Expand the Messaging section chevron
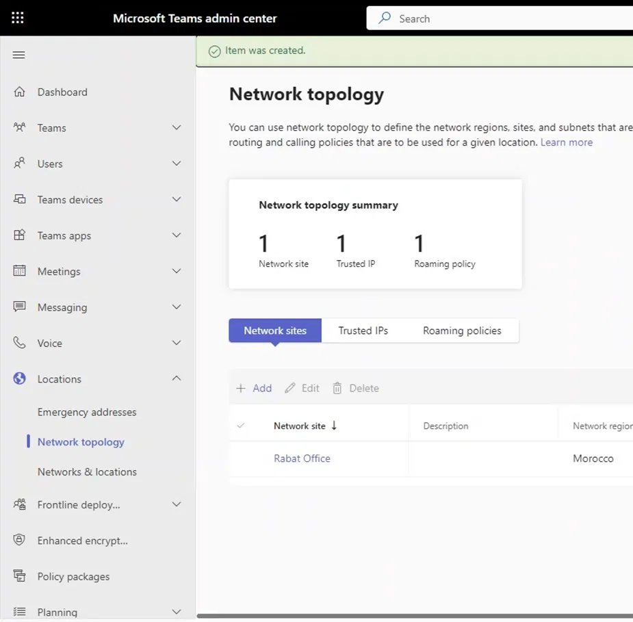633x622 pixels. tap(177, 307)
